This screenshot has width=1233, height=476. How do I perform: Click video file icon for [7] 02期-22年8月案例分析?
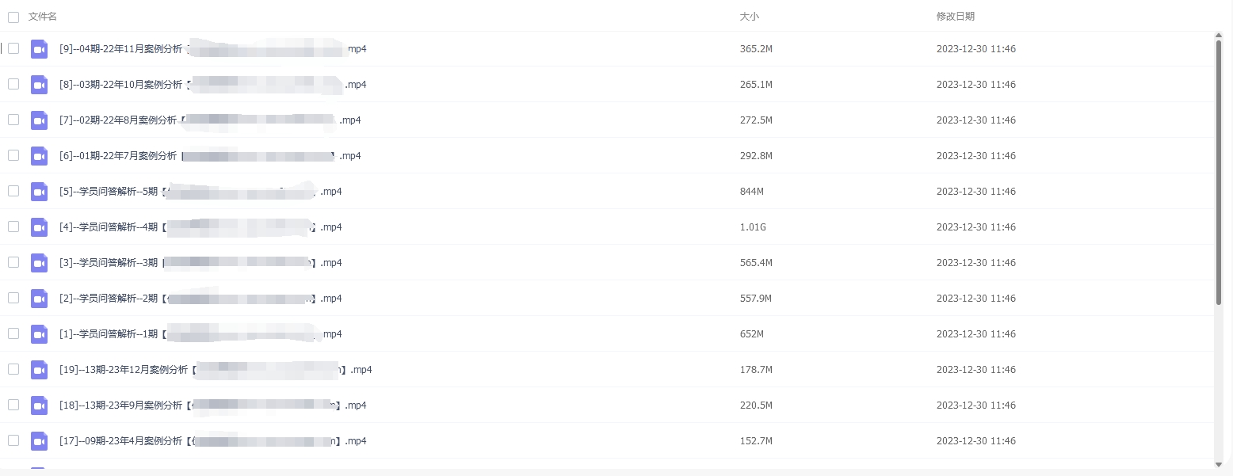(x=39, y=120)
